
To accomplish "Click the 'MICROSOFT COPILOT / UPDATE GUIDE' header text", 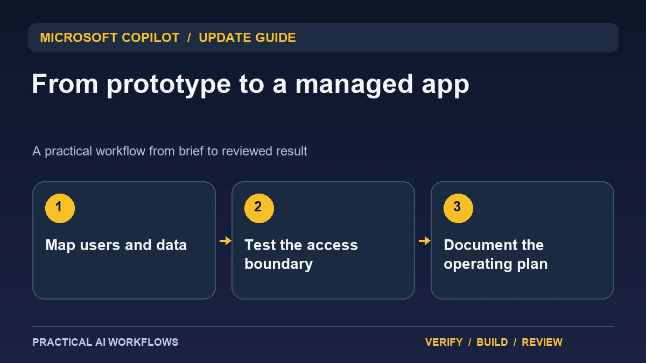I will coord(168,38).
